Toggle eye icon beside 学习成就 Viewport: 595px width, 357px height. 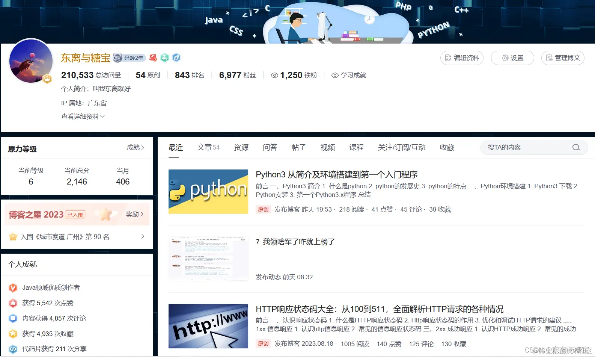pos(335,76)
